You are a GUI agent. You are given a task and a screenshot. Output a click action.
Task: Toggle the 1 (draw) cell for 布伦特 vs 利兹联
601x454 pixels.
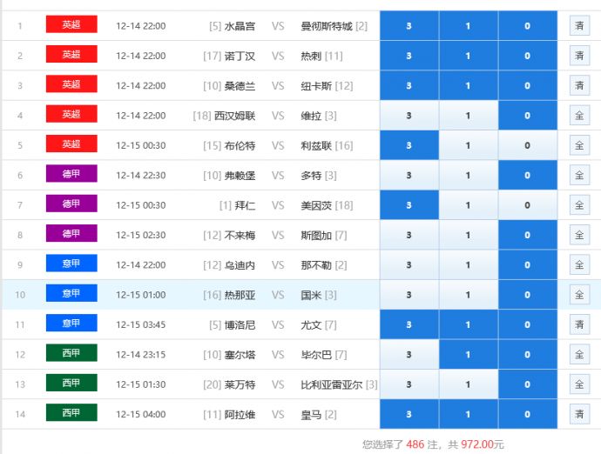tap(468, 145)
